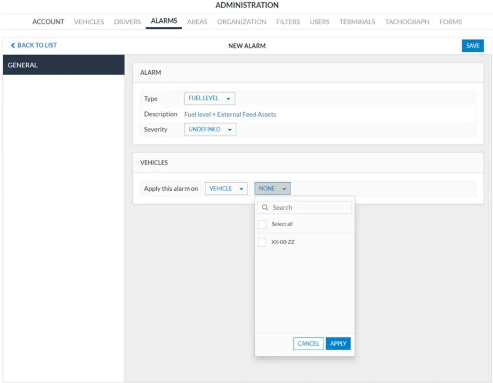This screenshot has width=493, height=383.
Task: Switch to the ACCOUNT tab
Action: pos(48,22)
